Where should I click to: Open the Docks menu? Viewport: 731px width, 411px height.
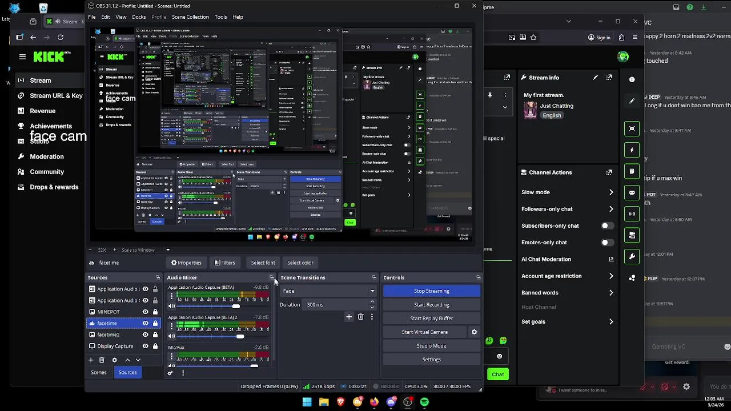click(x=139, y=17)
